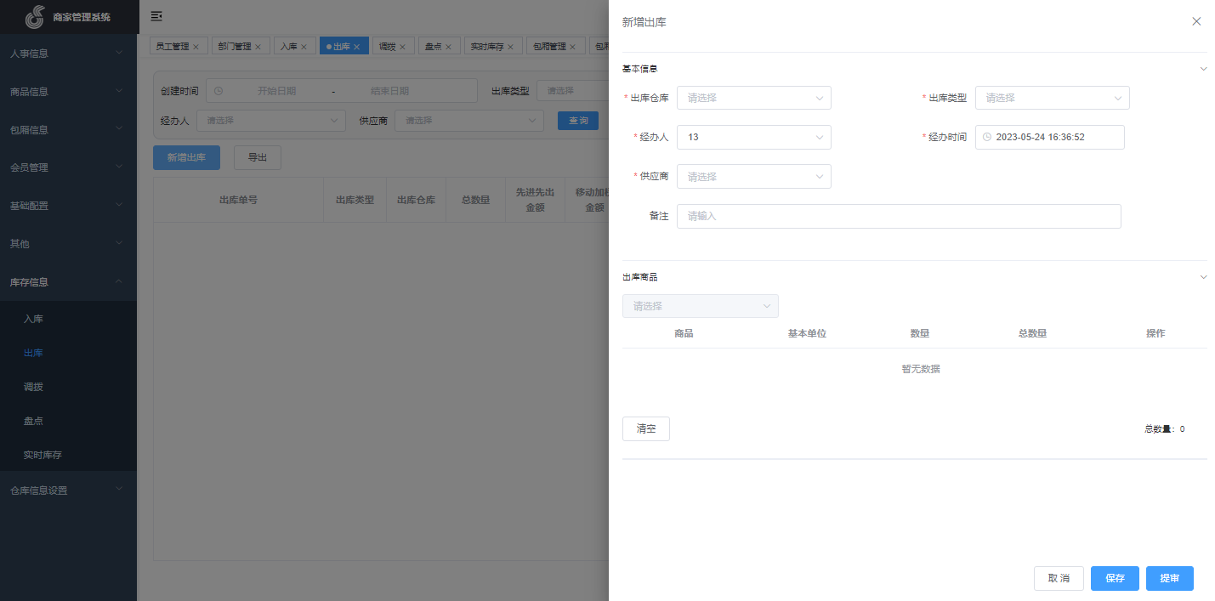Image resolution: width=1215 pixels, height=601 pixels.
Task: Close the 包厢管理 tab with its x
Action: [x=573, y=47]
